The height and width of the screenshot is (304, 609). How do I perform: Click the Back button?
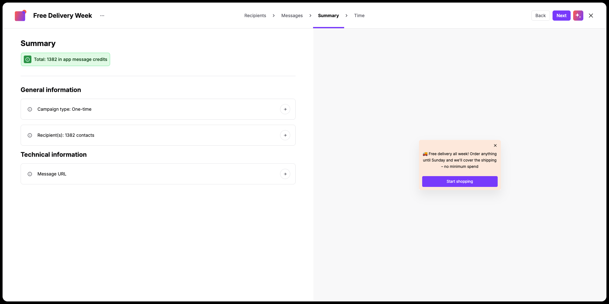point(540,16)
